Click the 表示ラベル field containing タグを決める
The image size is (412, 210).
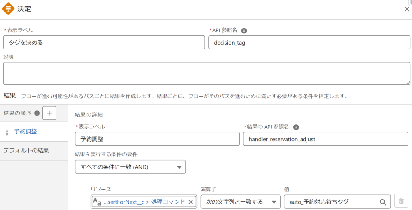click(104, 42)
